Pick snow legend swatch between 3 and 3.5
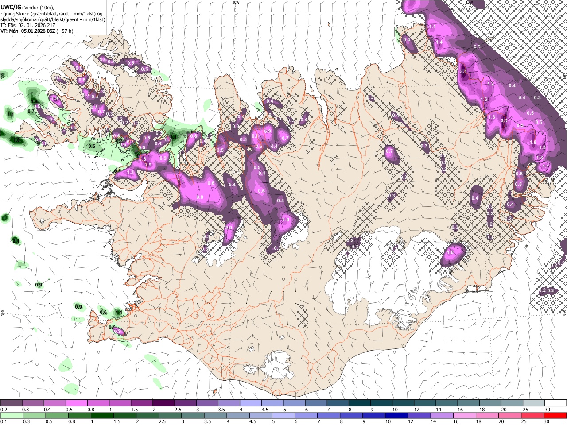This screenshot has width=567, height=425. tap(206, 403)
